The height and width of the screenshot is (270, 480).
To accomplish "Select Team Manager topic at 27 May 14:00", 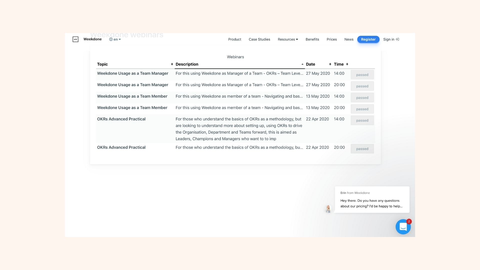I will pyautogui.click(x=132, y=73).
